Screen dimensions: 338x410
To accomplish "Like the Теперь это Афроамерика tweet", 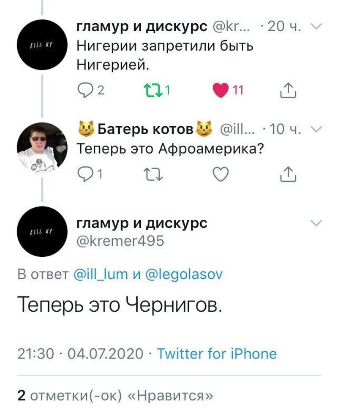I will pyautogui.click(x=220, y=174).
